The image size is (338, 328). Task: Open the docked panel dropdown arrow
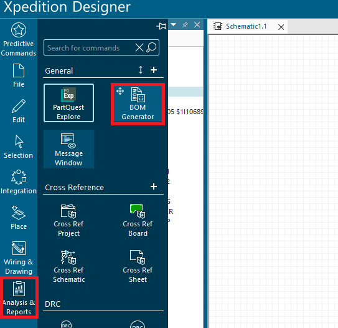(173, 24)
